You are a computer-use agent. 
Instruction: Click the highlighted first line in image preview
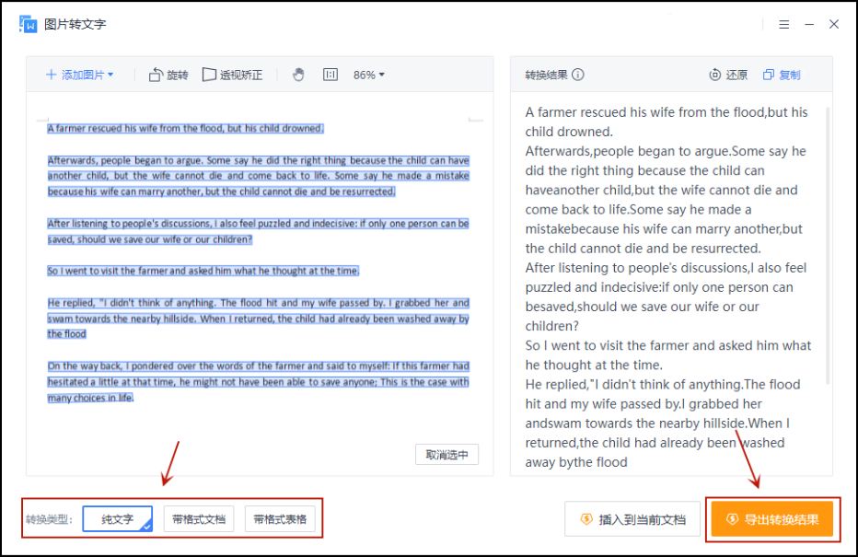185,129
